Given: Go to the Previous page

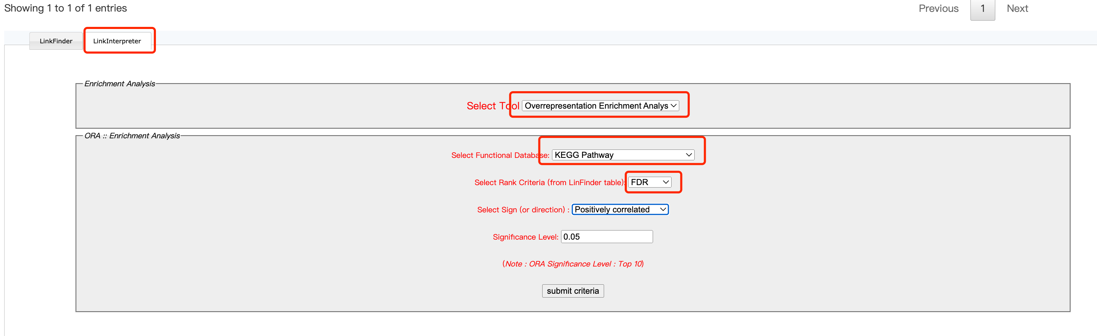Looking at the screenshot, I should [x=939, y=8].
